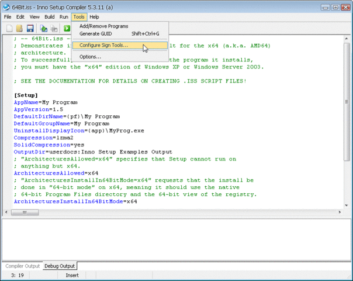Open a script file with the folder icon
The image size is (353, 281).
point(19,29)
